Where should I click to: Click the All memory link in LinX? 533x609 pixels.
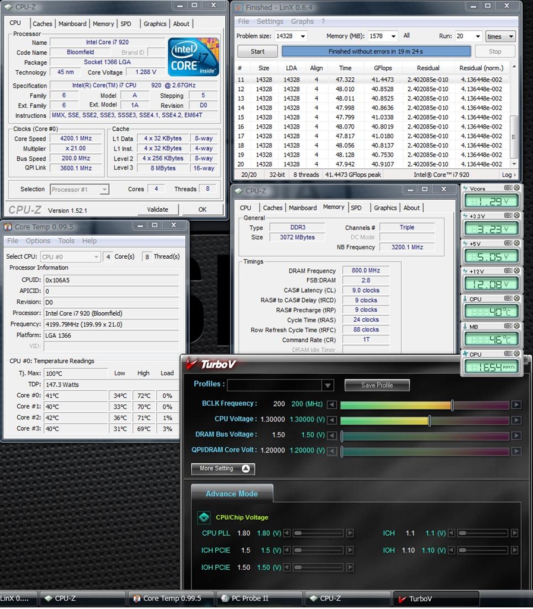(406, 36)
